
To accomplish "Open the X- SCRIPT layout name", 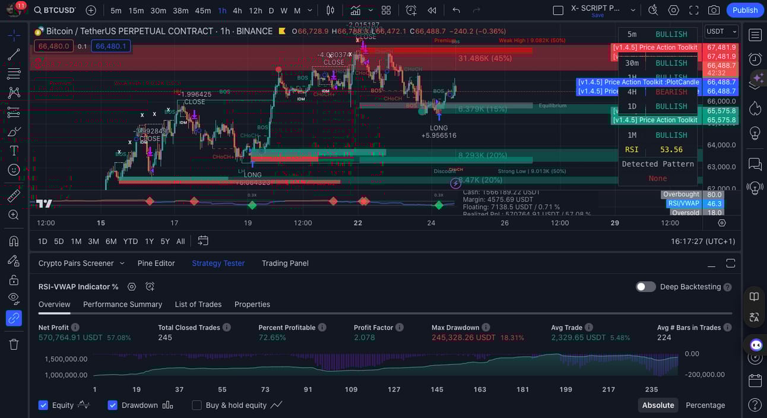I will [x=595, y=9].
